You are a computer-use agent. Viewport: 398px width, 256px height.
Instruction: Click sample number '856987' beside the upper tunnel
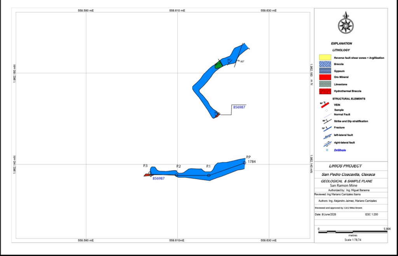(x=239, y=107)
